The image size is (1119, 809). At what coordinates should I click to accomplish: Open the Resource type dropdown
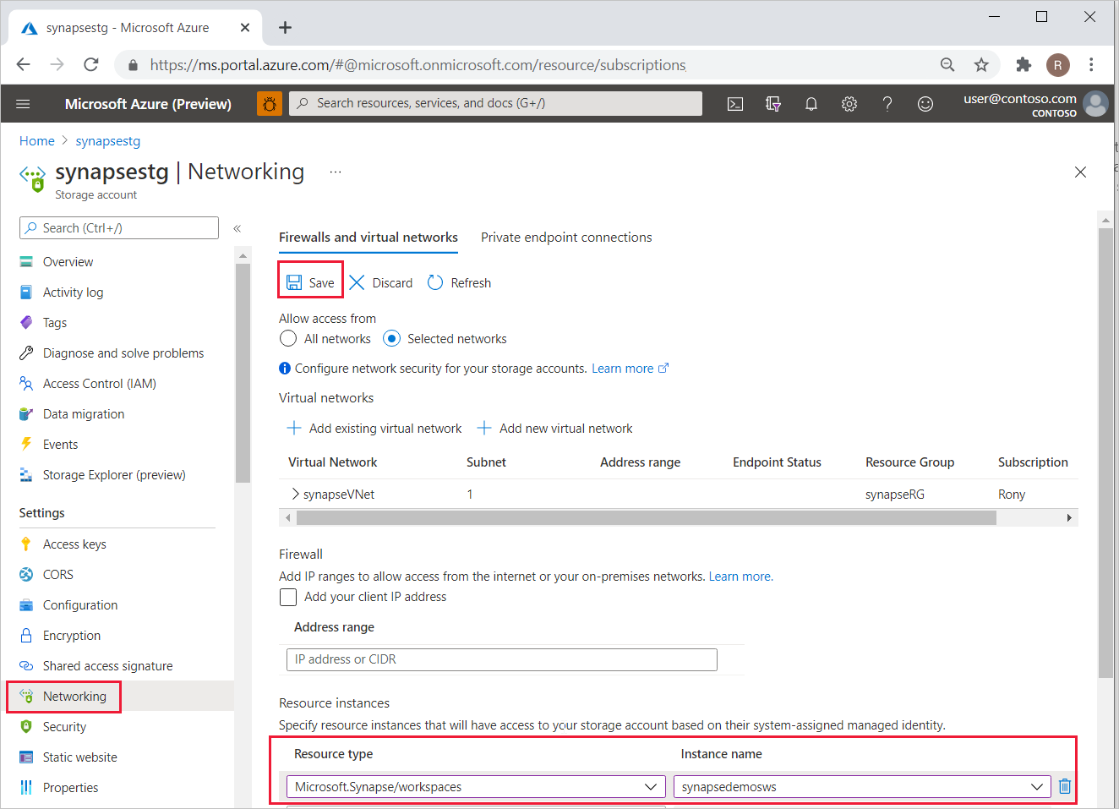coord(476,786)
